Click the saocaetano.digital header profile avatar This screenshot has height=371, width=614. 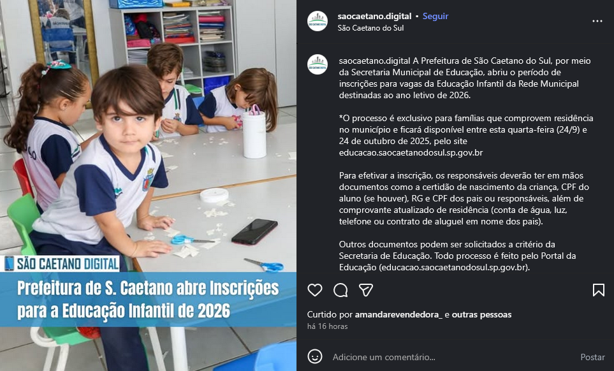(x=318, y=21)
